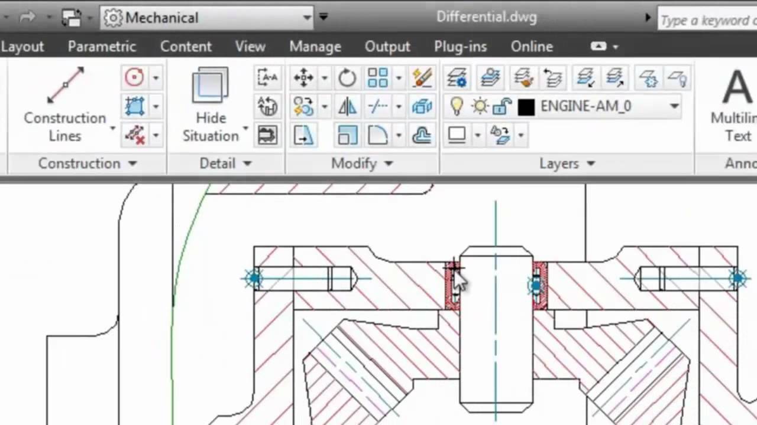
Task: Select the Scale tool icon
Action: [347, 135]
